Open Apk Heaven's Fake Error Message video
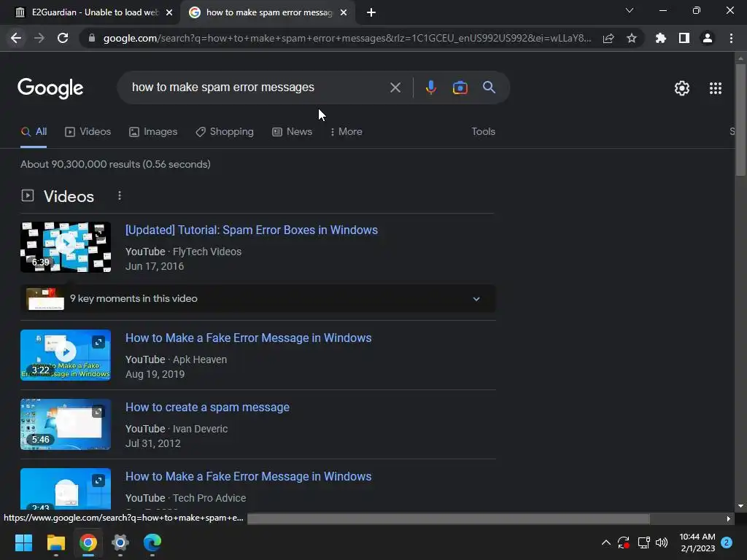This screenshot has width=747, height=560. coord(248,338)
